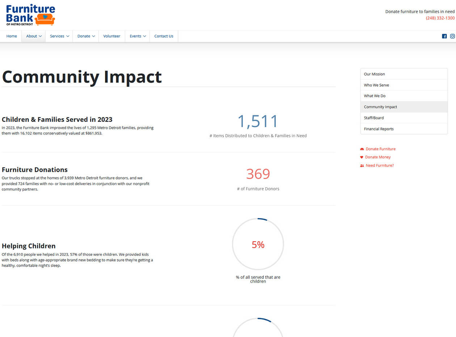
Task: Open the Volunteer page
Action: coord(111,36)
